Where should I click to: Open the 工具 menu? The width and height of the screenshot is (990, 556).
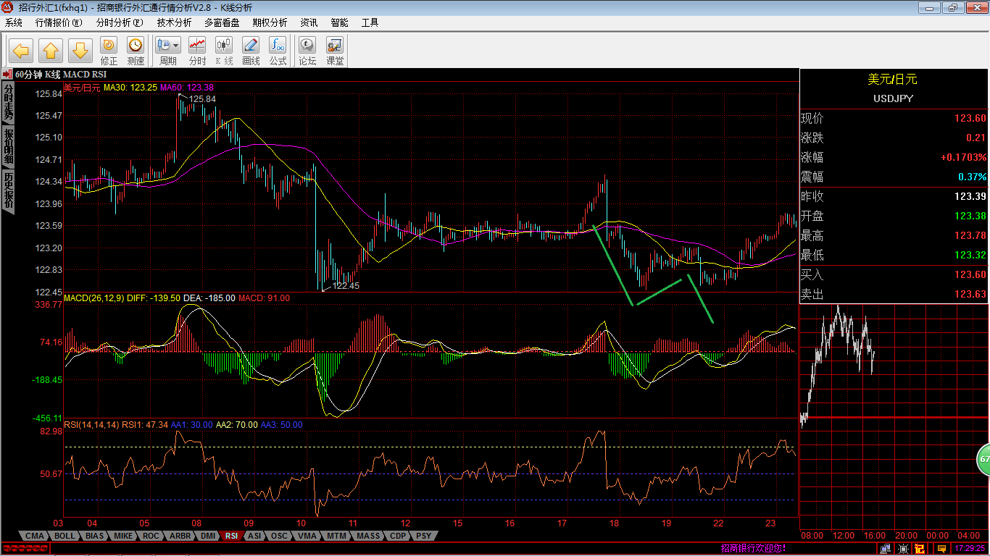pos(370,22)
